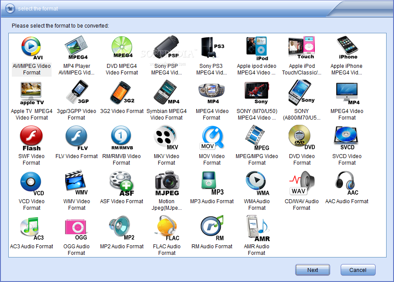
Task: Select the Sony PS3 MPEG4 icon
Action: [x=213, y=47]
